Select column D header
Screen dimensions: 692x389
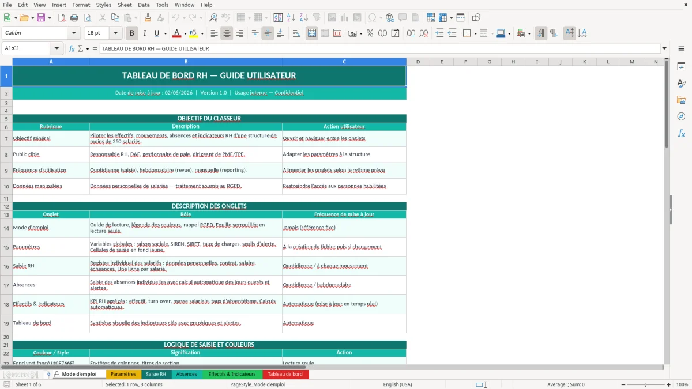pos(418,62)
